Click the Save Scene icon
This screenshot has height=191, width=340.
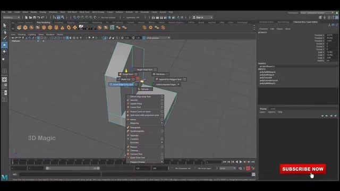point(35,18)
